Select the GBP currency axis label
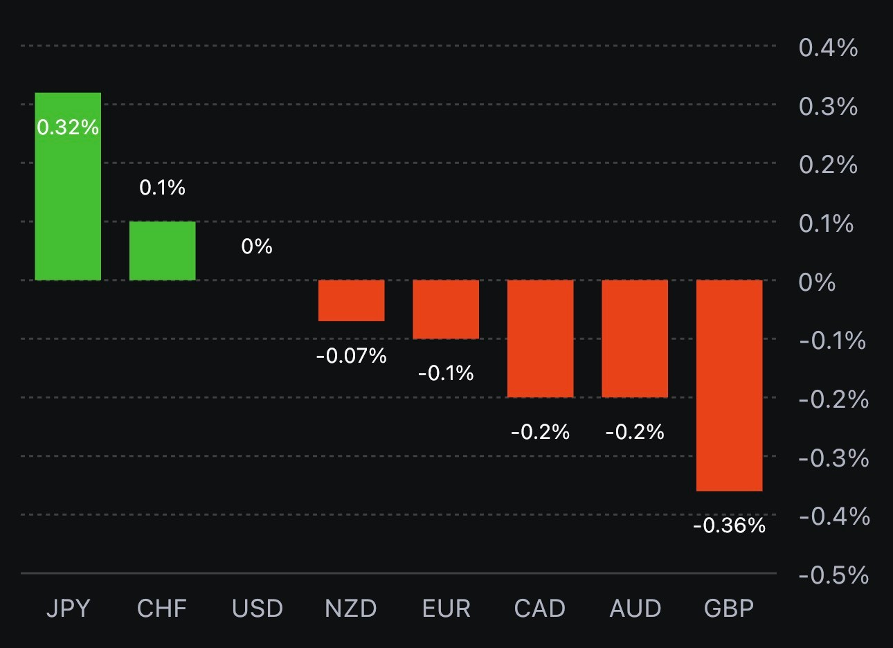Image resolution: width=893 pixels, height=648 pixels. click(729, 609)
